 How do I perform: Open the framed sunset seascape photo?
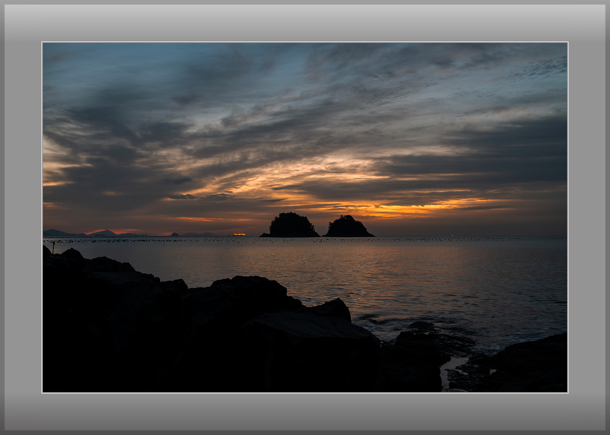coord(305,217)
